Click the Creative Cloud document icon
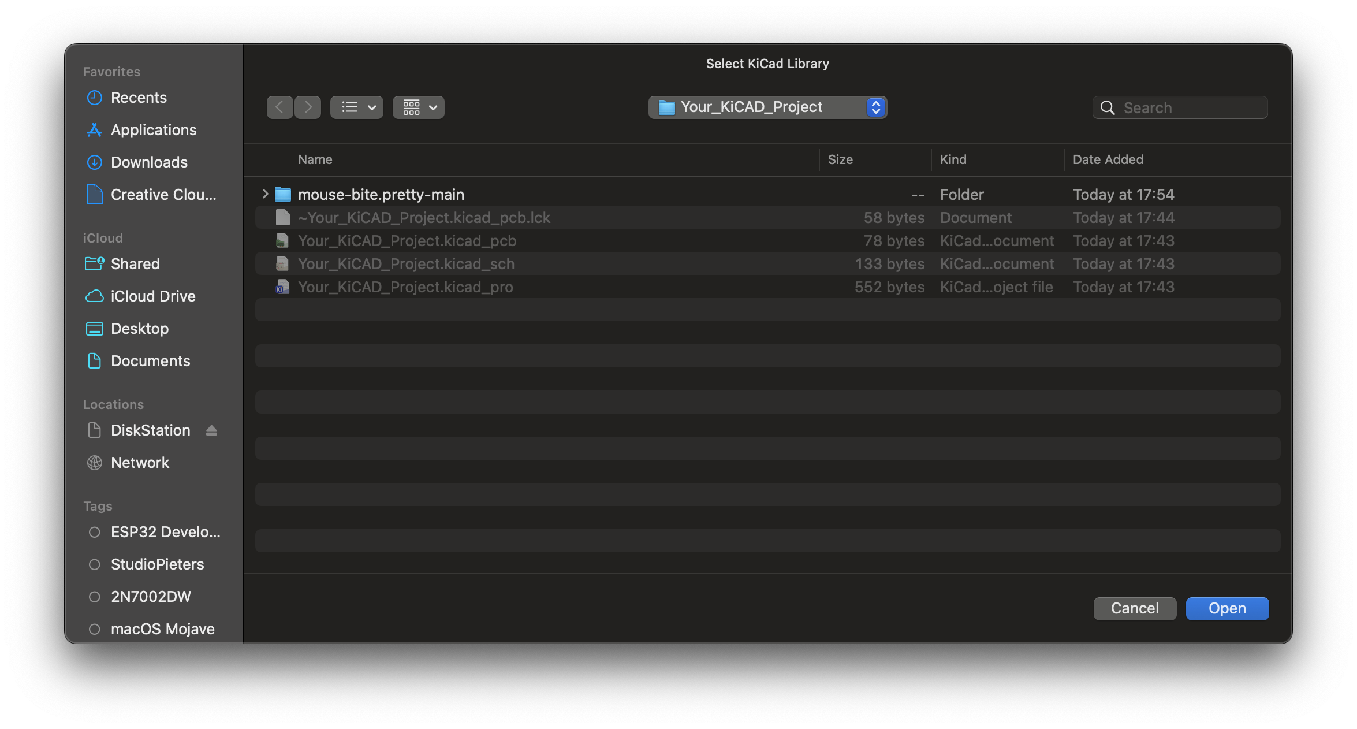Viewport: 1357px width, 729px height. tap(94, 194)
